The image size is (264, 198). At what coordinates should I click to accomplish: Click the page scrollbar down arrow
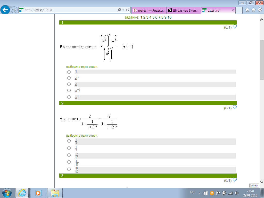coord(262,181)
